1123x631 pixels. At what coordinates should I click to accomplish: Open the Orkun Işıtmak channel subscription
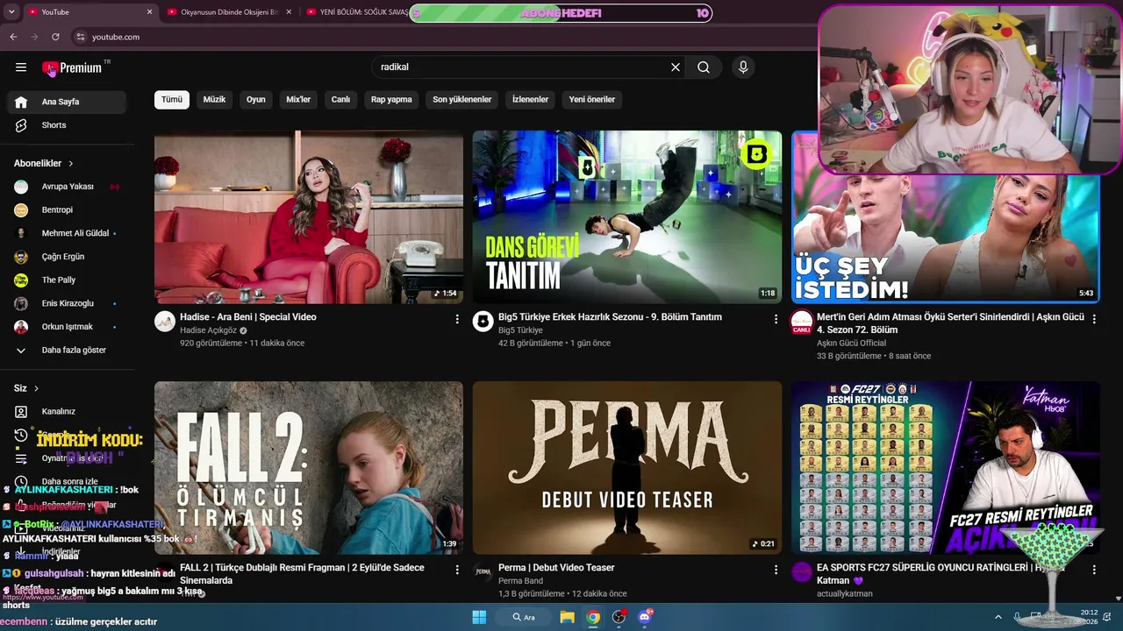tap(68, 327)
